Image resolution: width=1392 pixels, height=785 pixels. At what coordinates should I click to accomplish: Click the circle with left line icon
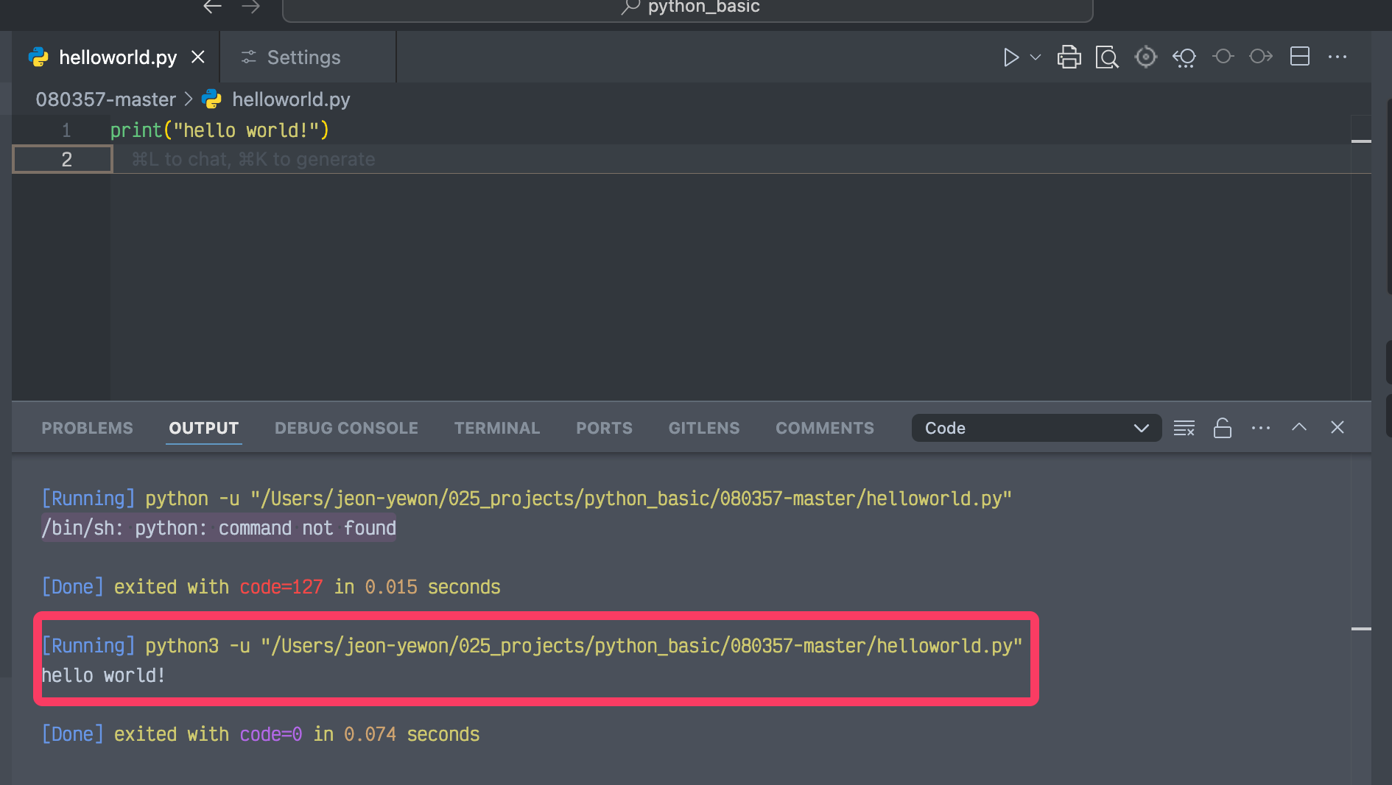tap(1223, 57)
